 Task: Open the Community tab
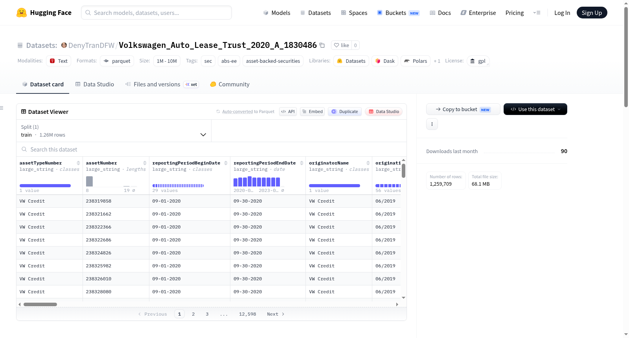click(230, 84)
